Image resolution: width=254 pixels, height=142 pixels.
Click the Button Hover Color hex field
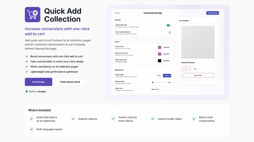click(166, 54)
